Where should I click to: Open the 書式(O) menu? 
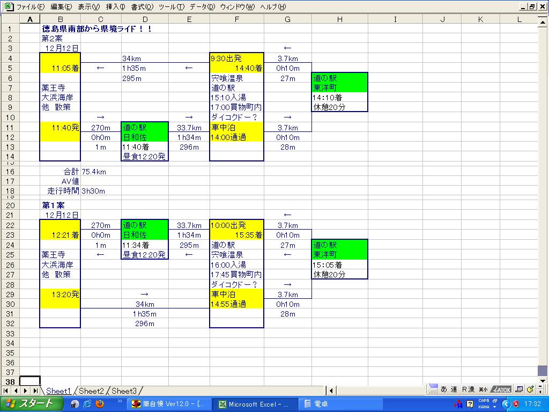pos(142,7)
